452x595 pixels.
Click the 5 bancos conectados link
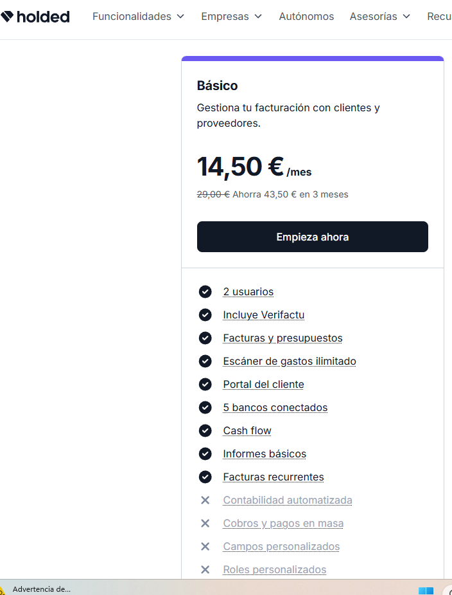click(x=275, y=408)
